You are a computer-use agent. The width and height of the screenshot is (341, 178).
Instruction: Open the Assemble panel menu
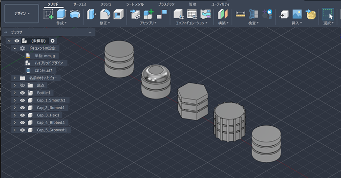click(x=148, y=23)
